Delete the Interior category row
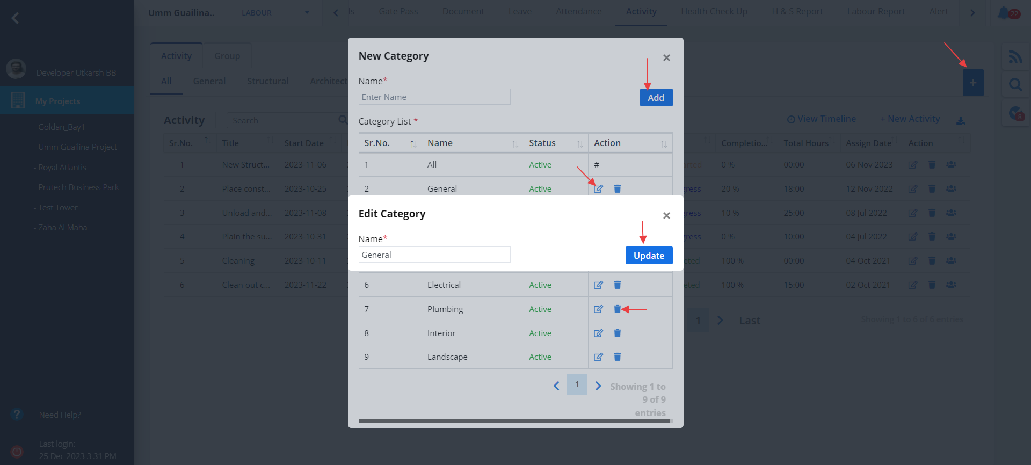Viewport: 1031px width, 465px height. tap(617, 333)
